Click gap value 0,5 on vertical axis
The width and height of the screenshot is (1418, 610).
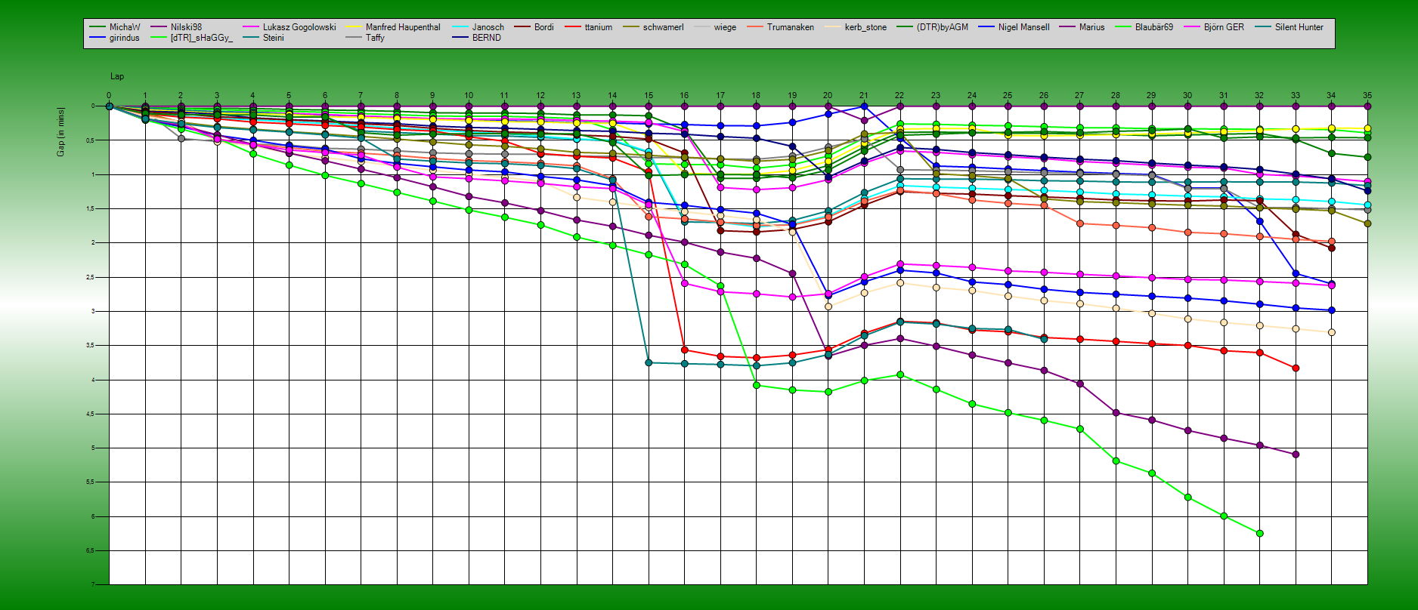click(89, 140)
